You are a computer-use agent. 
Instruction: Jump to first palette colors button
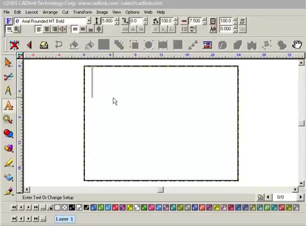click(x=14, y=208)
